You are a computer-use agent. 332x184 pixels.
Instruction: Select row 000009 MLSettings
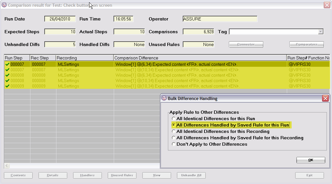point(167,86)
